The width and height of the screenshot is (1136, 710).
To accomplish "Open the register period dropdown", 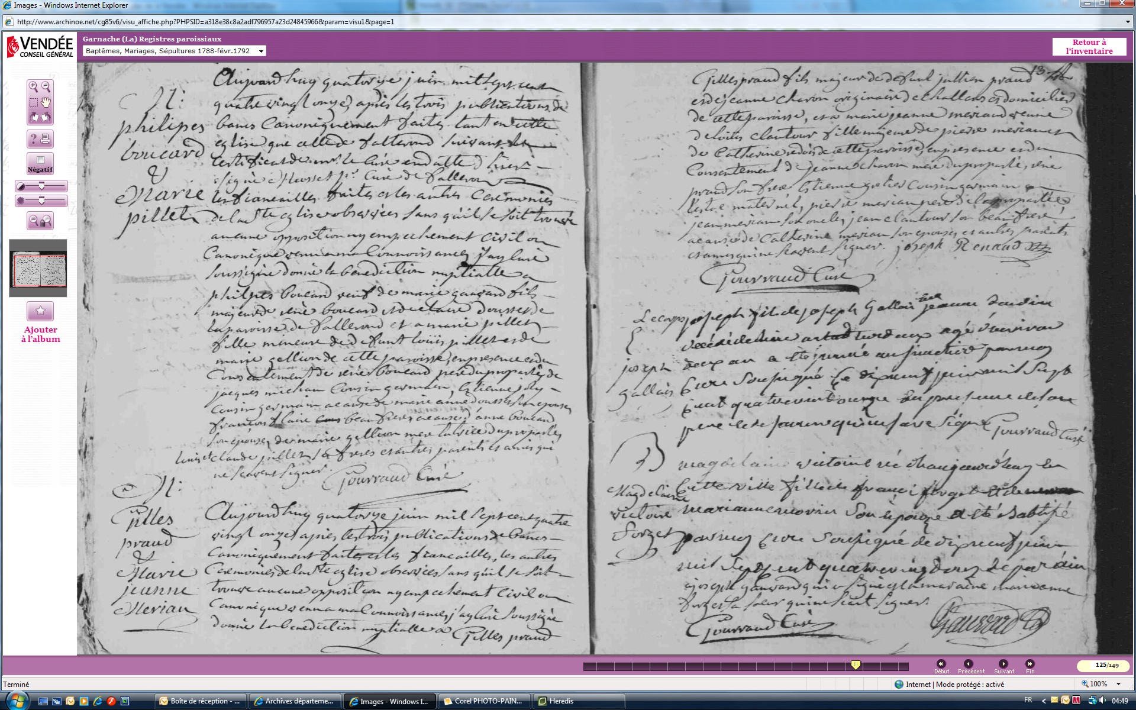I will click(261, 51).
